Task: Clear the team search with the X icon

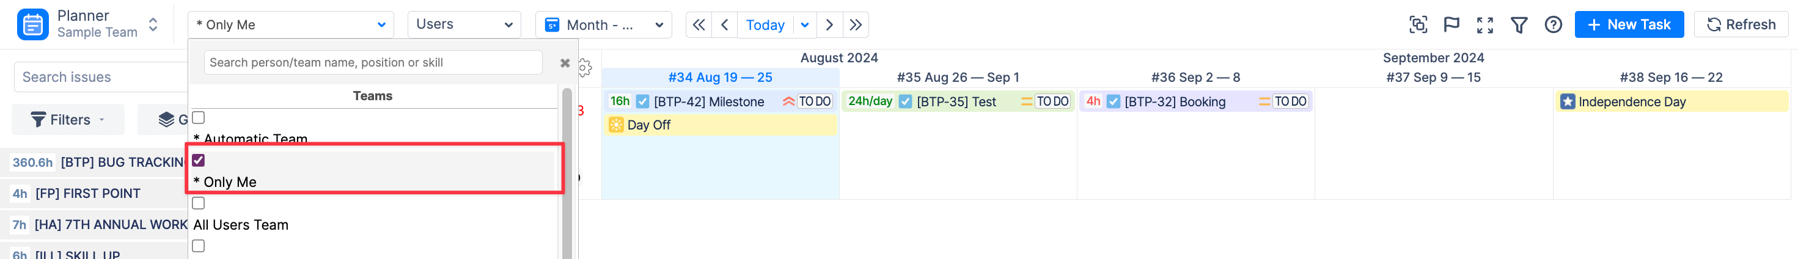Action: [565, 63]
